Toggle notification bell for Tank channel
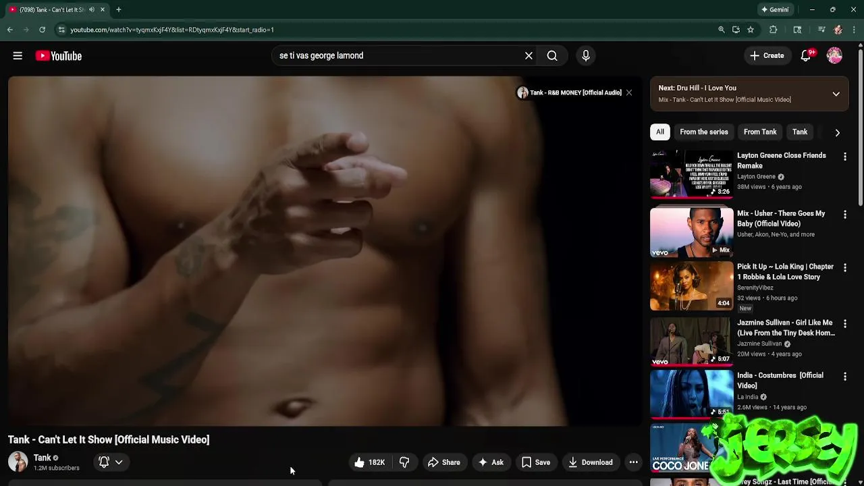The width and height of the screenshot is (864, 486). pos(104,462)
